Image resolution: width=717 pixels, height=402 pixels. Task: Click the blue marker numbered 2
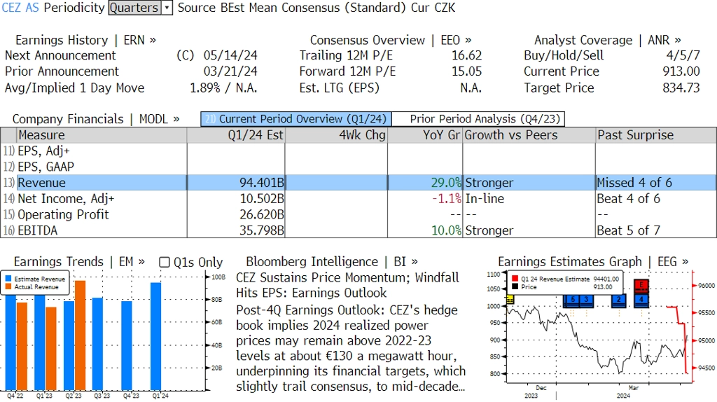coord(619,300)
